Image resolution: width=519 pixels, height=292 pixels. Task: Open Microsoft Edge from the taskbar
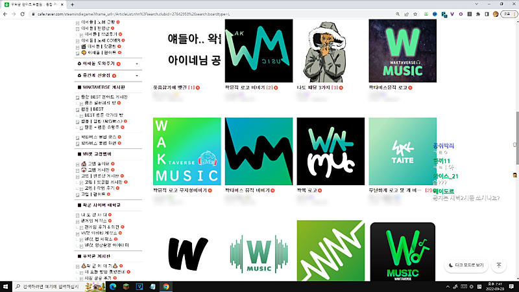coord(112,287)
